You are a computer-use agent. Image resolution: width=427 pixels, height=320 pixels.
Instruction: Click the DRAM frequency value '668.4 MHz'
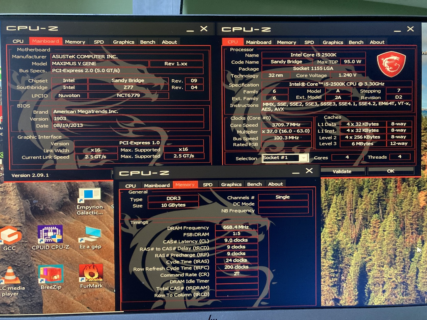[x=236, y=227]
